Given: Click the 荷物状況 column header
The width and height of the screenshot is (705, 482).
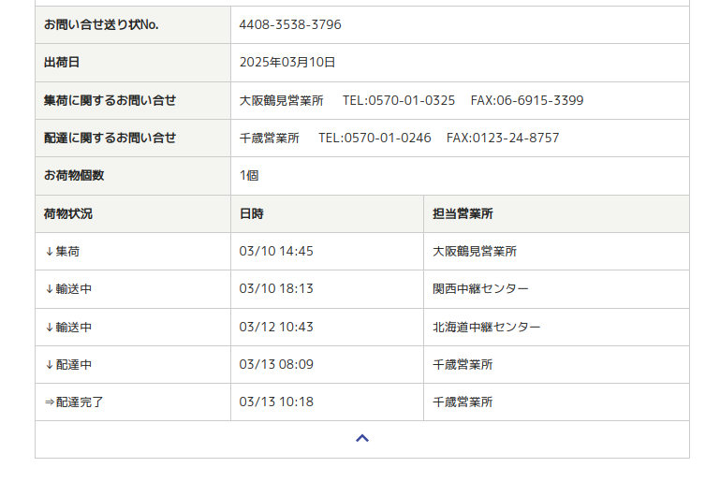Looking at the screenshot, I should pyautogui.click(x=68, y=213).
